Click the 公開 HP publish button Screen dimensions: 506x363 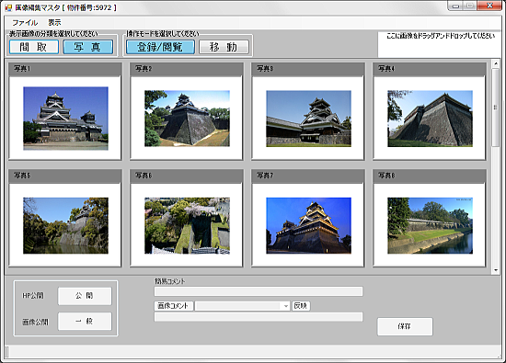point(85,296)
